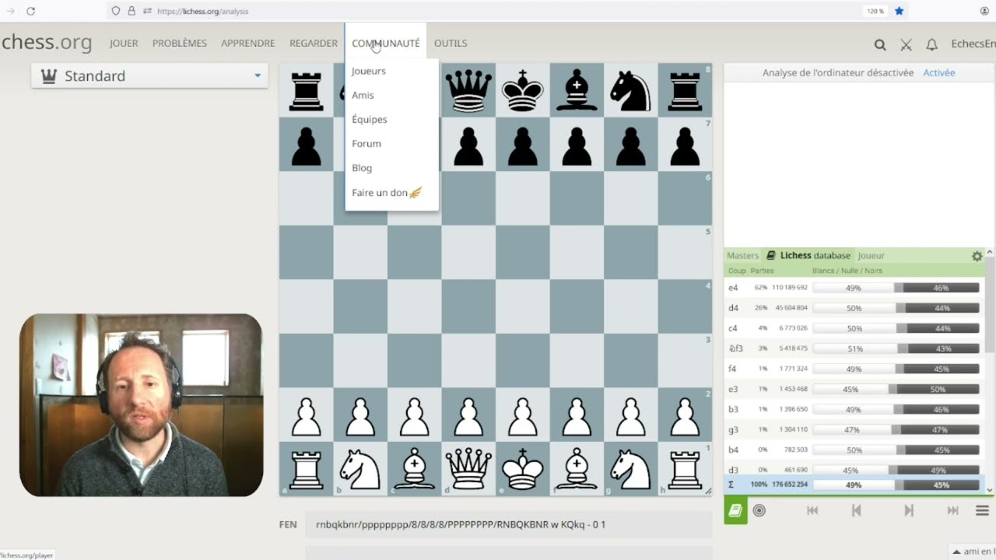Select the white bishop on c1
The height and width of the screenshot is (560, 996).
pyautogui.click(x=414, y=469)
